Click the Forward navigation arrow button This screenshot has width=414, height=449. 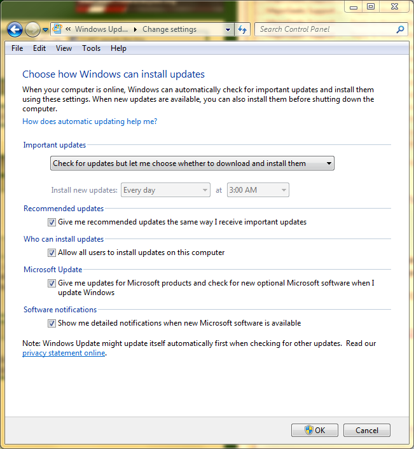click(32, 29)
